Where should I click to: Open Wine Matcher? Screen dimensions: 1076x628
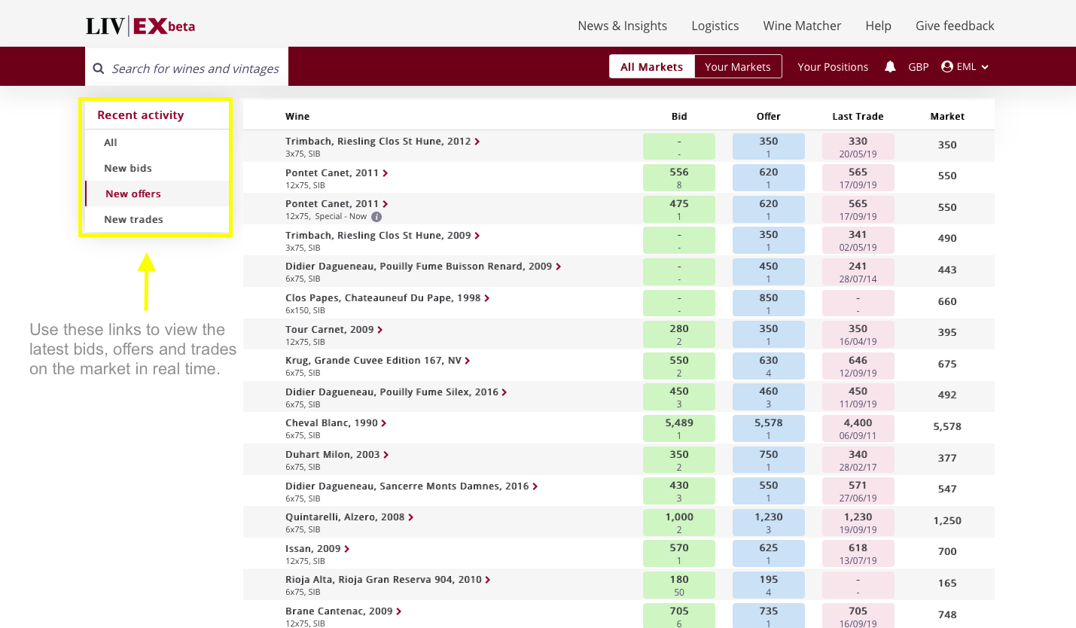[x=802, y=26]
